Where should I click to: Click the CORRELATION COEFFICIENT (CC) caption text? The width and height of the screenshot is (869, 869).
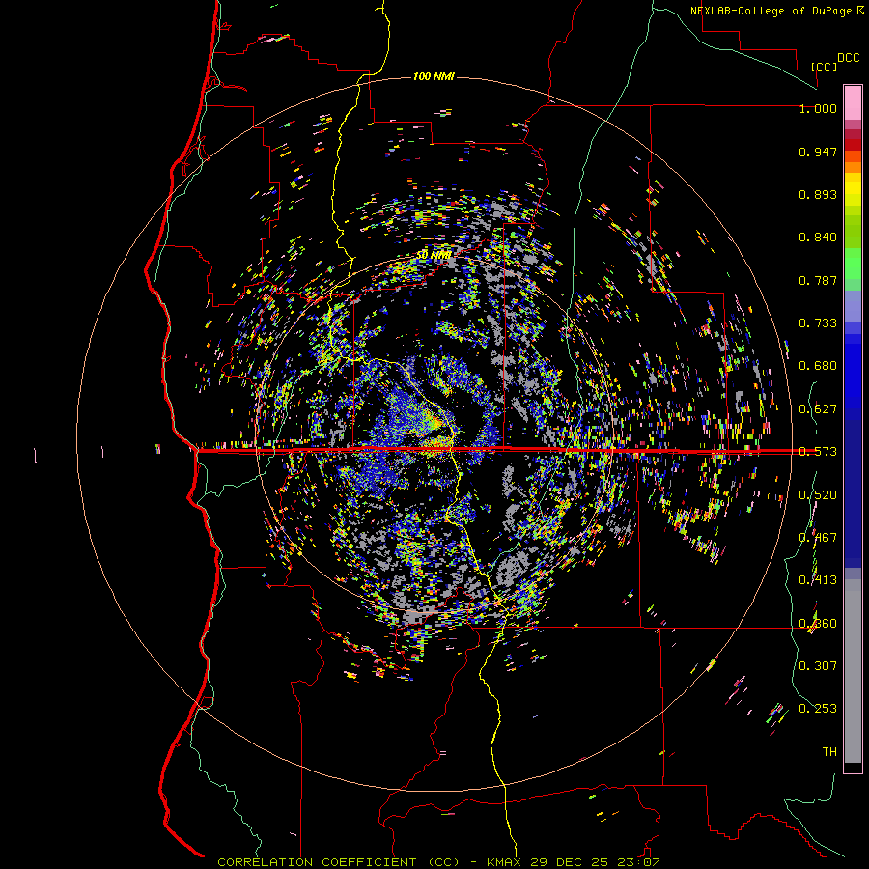coord(338,862)
